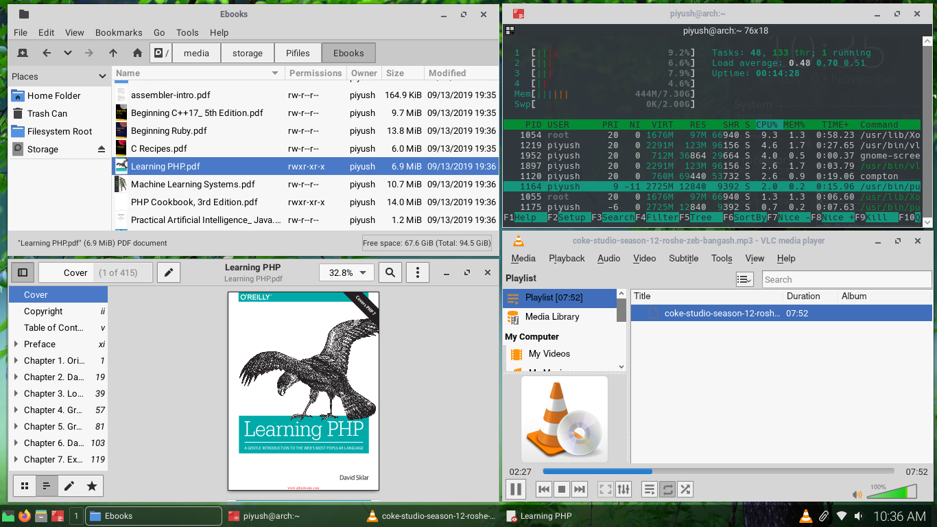Toggle the VLC playlist view button

(650, 489)
